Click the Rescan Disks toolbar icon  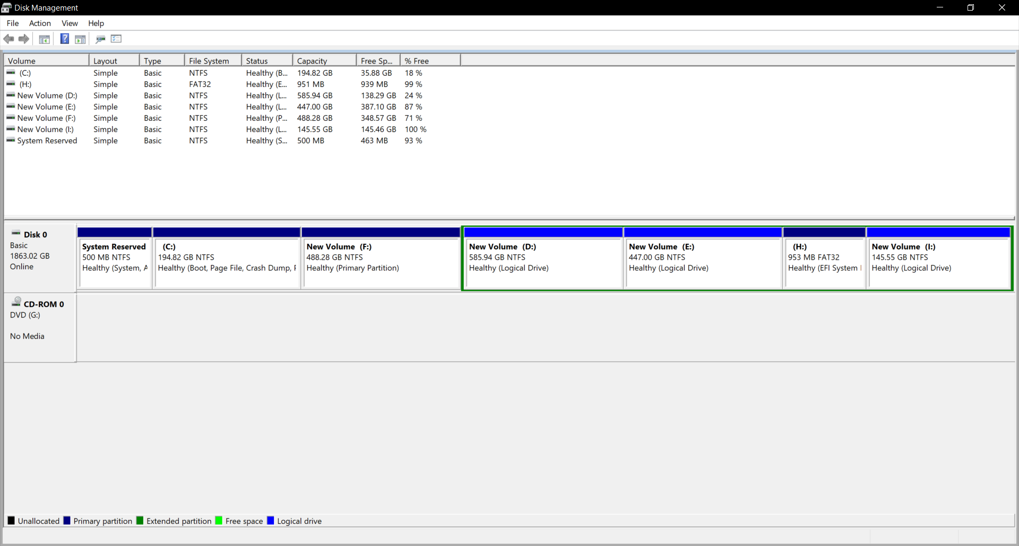click(x=100, y=39)
